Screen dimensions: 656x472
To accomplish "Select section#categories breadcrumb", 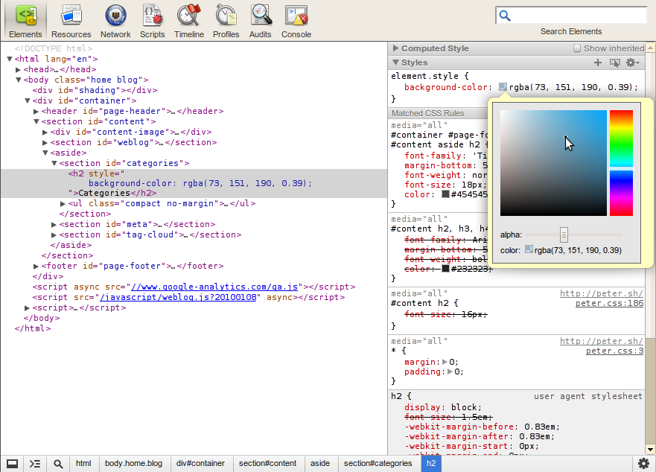I will tap(378, 463).
